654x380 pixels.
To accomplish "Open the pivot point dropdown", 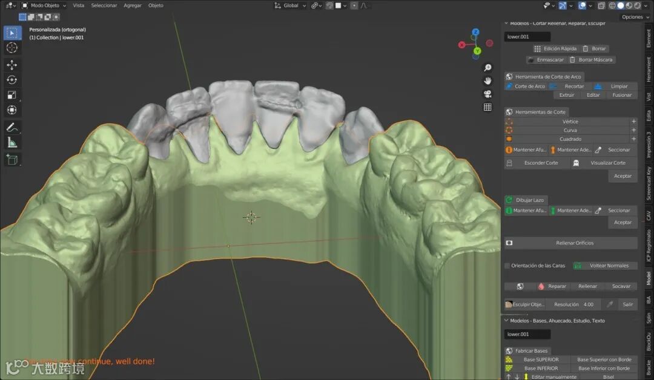I will [x=316, y=5].
